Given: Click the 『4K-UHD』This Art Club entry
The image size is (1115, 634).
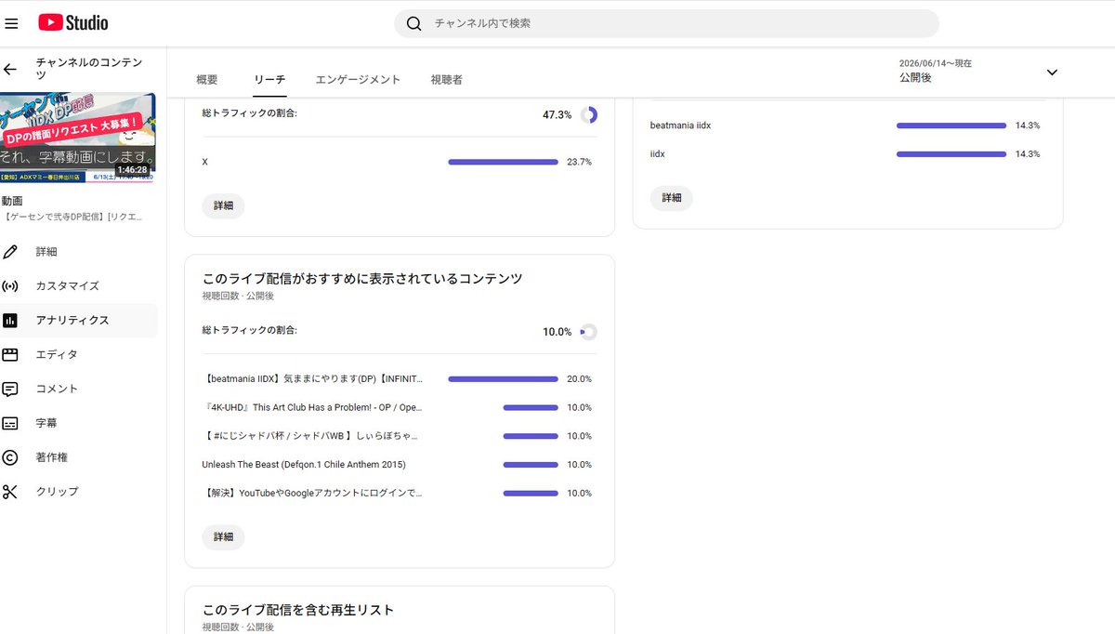Looking at the screenshot, I should pos(312,408).
